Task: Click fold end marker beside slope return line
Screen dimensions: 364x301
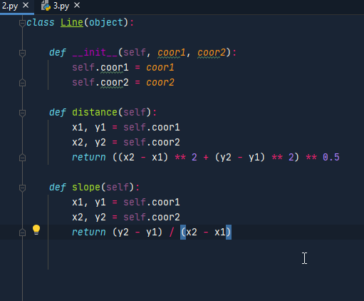Action: 22,233
